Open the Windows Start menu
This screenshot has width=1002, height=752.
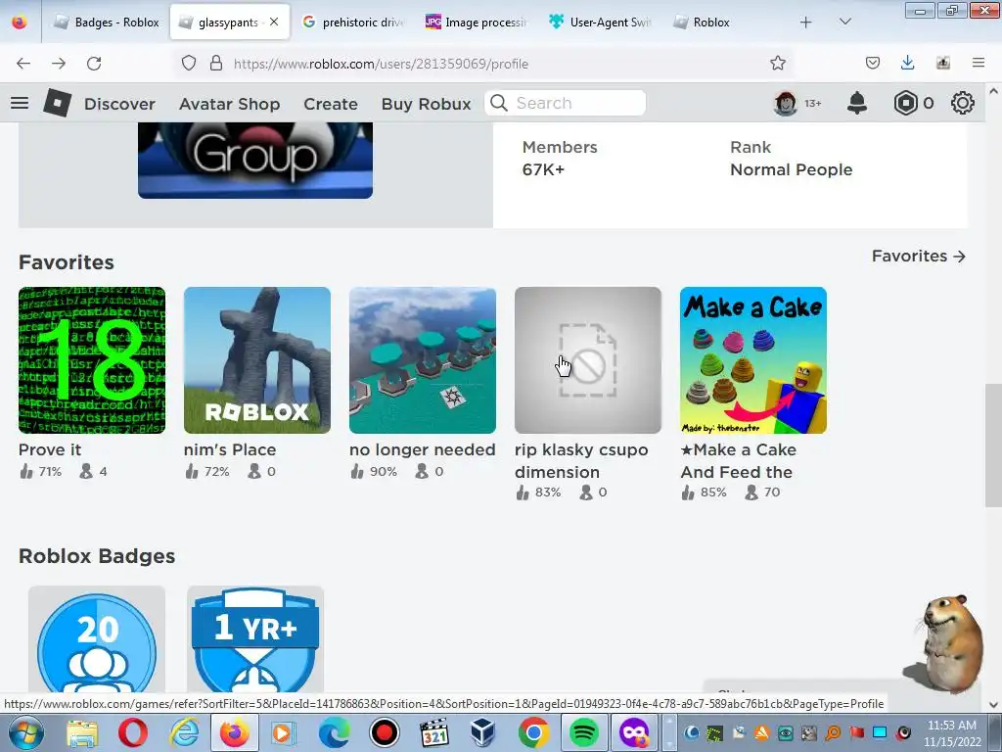tap(23, 732)
